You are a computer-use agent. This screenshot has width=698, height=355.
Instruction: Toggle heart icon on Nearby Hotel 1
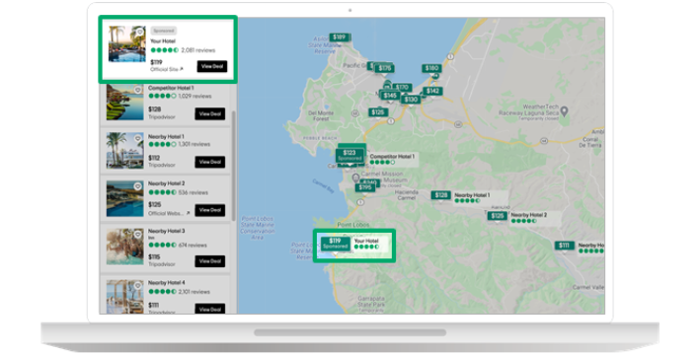click(x=138, y=138)
